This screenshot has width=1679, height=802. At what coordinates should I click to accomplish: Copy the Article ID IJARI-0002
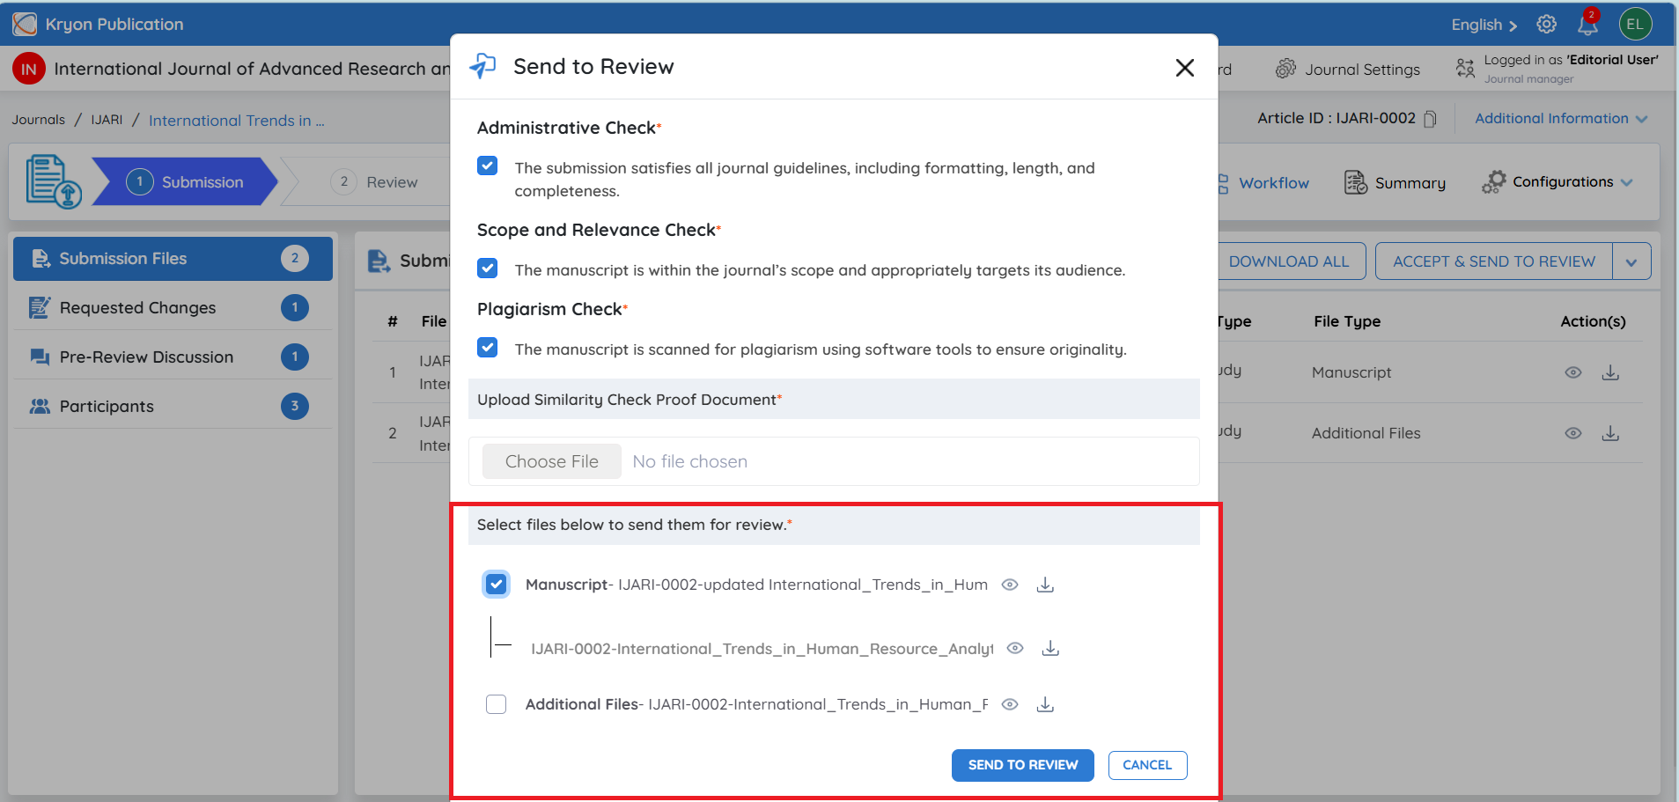pos(1430,119)
